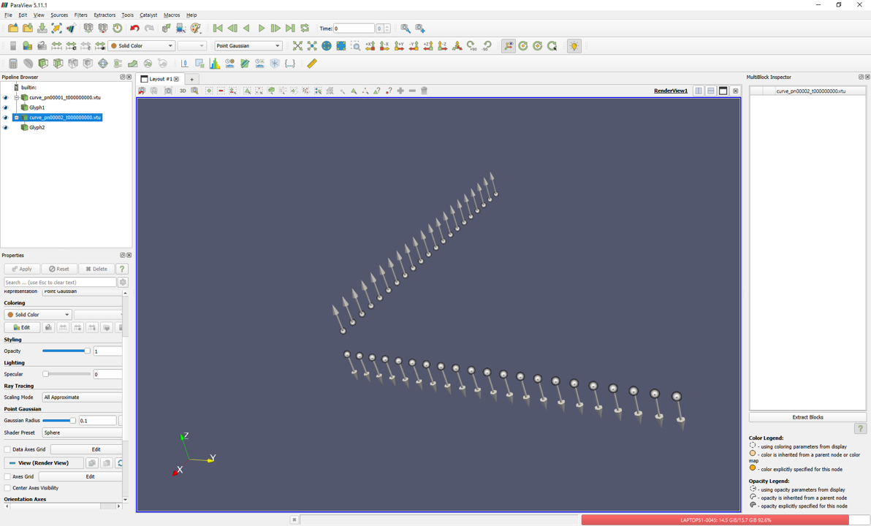This screenshot has height=526, width=871.
Task: Click the Reset button in Properties
Action: 59,269
